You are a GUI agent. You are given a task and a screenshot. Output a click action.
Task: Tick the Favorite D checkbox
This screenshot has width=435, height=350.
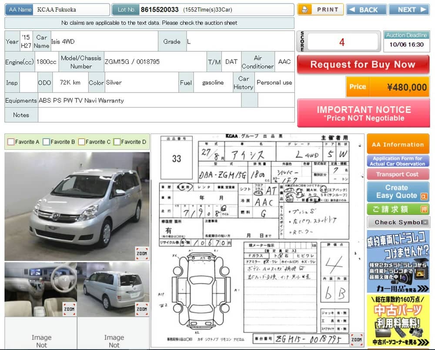point(117,142)
